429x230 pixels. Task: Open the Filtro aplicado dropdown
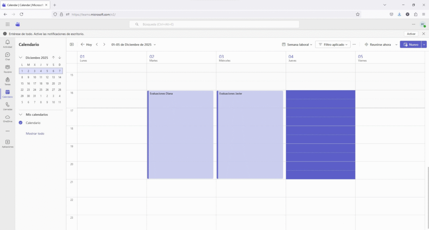tap(333, 44)
